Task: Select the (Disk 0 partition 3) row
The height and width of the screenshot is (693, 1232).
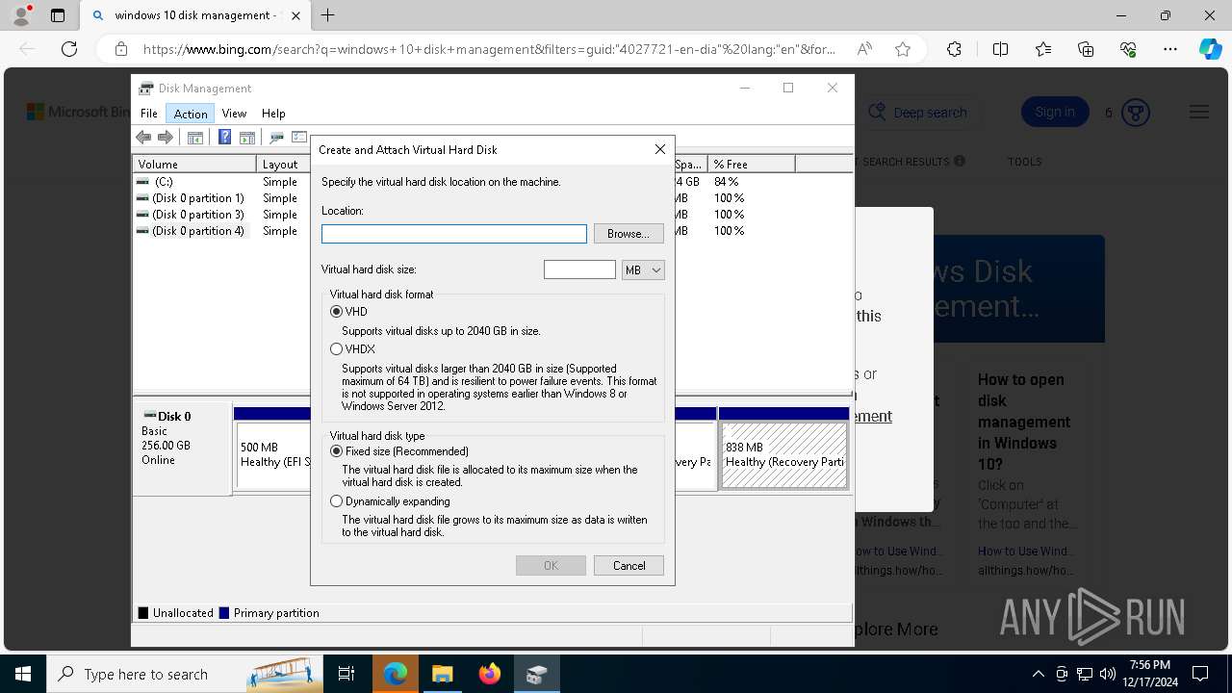Action: pyautogui.click(x=191, y=215)
